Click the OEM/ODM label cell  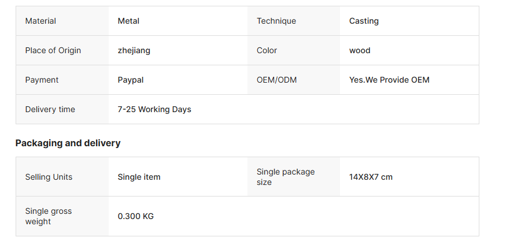[x=294, y=80]
